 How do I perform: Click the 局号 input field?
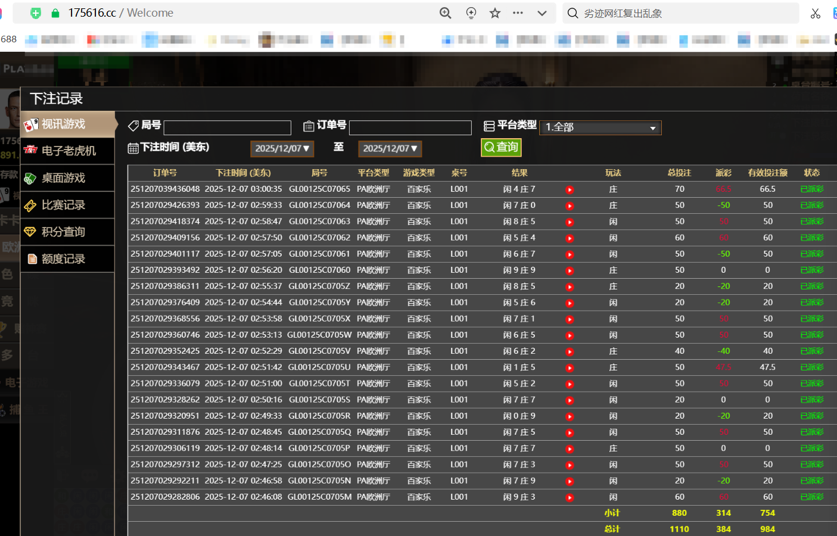227,127
